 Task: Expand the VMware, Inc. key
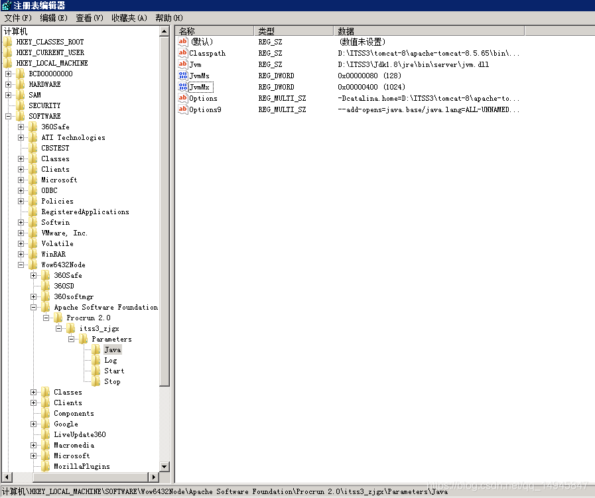[x=21, y=233]
